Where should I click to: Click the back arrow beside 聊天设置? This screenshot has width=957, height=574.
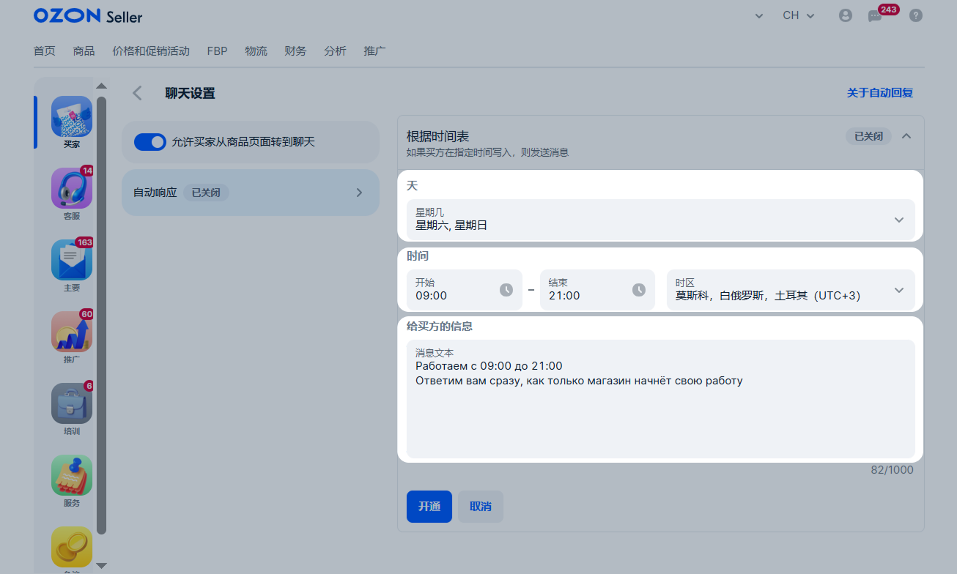137,93
